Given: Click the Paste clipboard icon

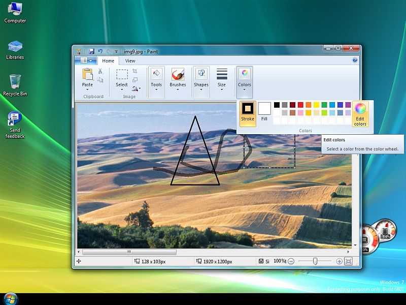Looking at the screenshot, I should pyautogui.click(x=87, y=74).
